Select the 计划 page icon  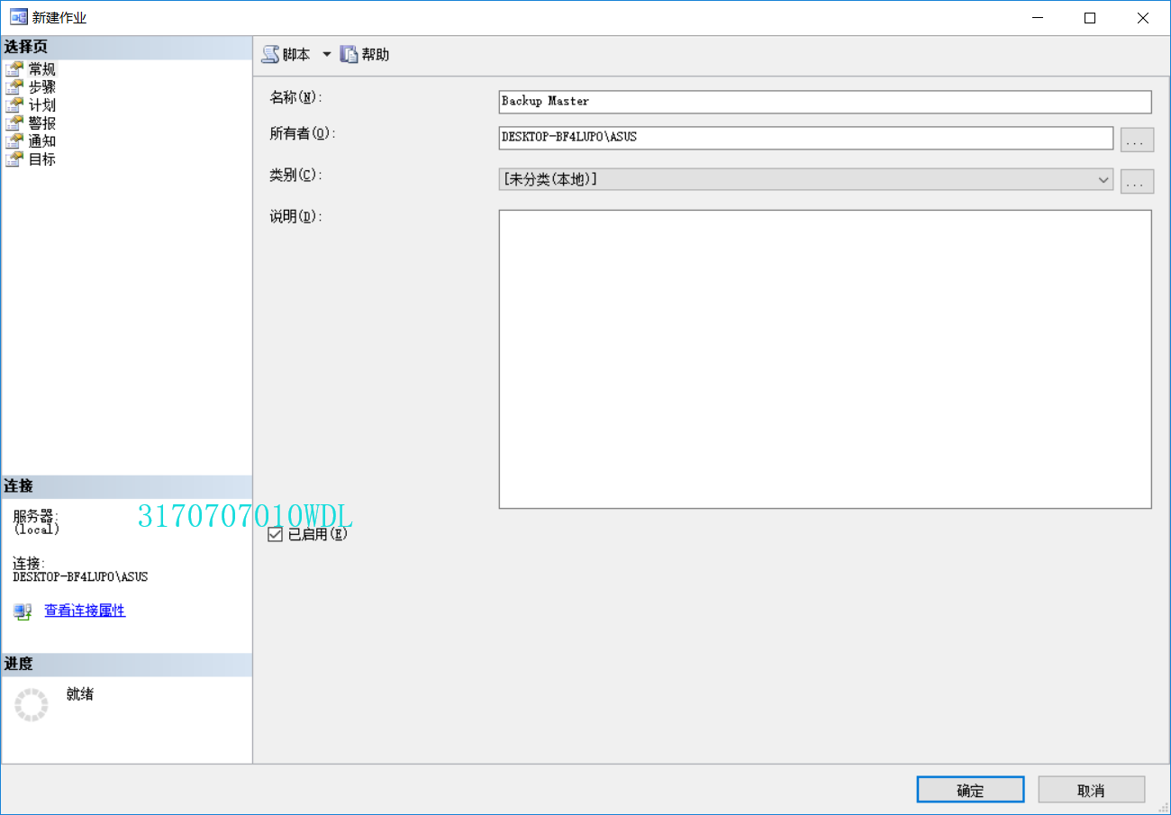[15, 104]
